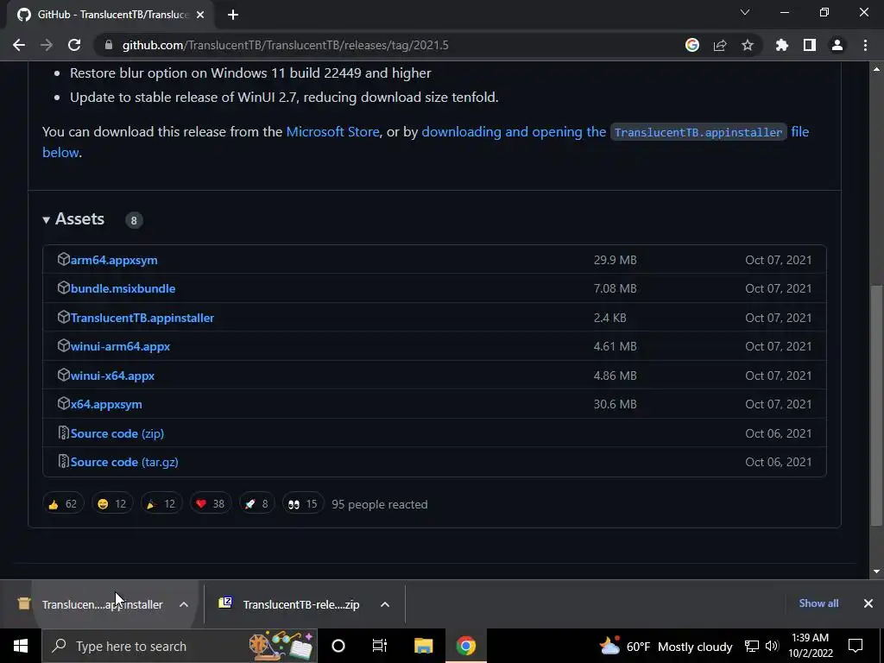This screenshot has height=663, width=884.
Task: Click the Chrome taskbar icon
Action: 465,646
